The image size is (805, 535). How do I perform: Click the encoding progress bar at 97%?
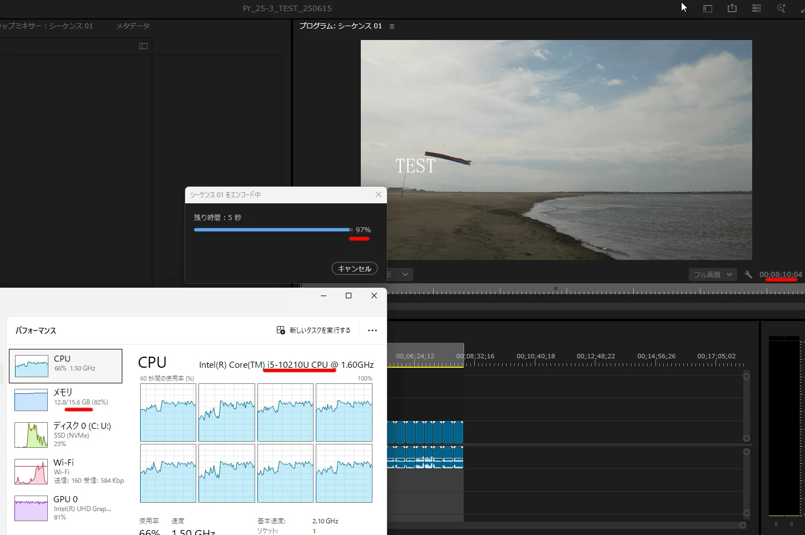click(x=273, y=229)
